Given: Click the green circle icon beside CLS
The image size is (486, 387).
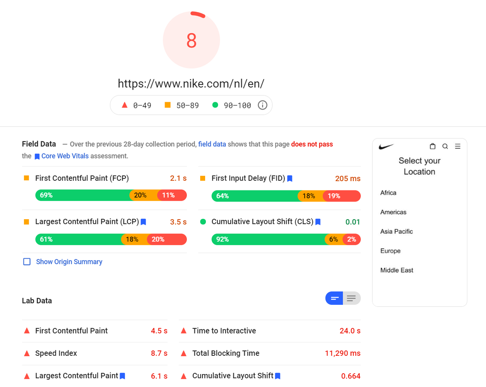Looking at the screenshot, I should [x=203, y=222].
